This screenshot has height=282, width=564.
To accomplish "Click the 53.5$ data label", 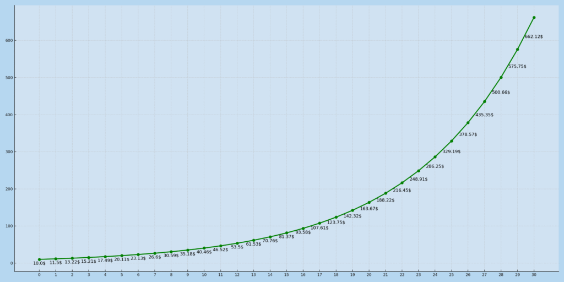I will [237, 247].
